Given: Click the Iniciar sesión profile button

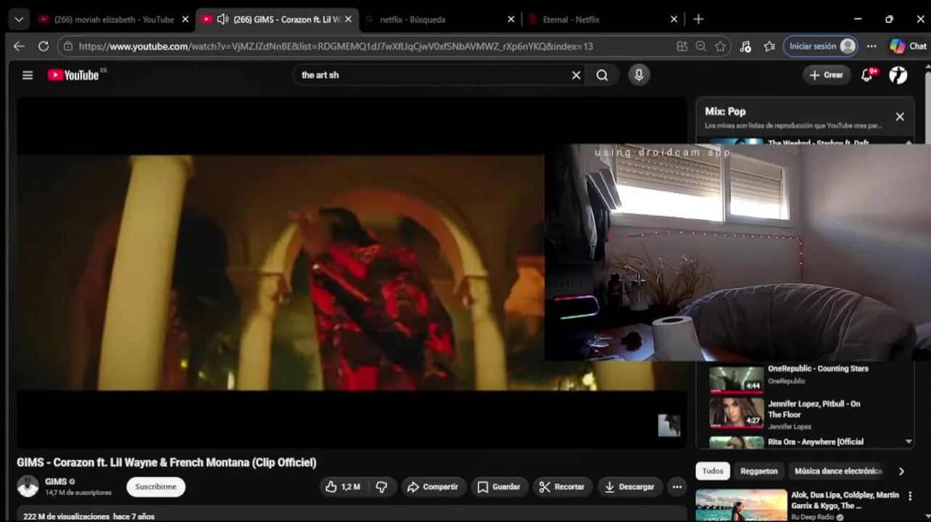Looking at the screenshot, I should tap(822, 46).
